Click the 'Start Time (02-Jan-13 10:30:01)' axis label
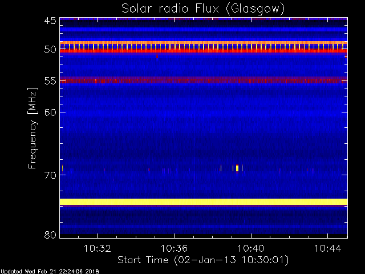 click(x=203, y=260)
